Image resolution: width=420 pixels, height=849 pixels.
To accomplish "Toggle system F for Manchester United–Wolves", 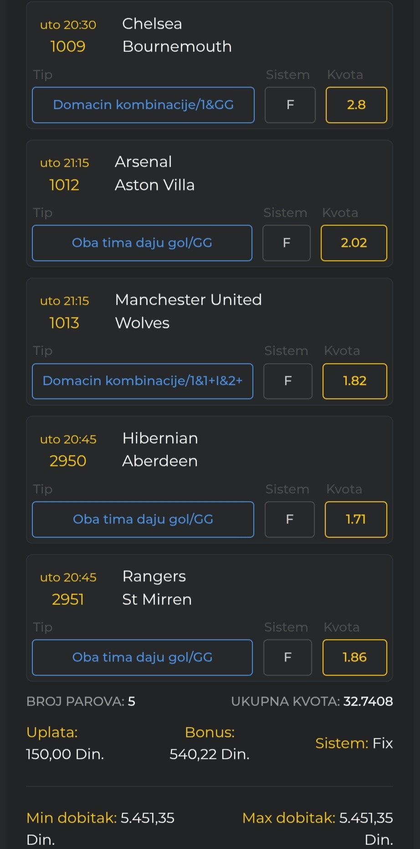I will pos(288,381).
